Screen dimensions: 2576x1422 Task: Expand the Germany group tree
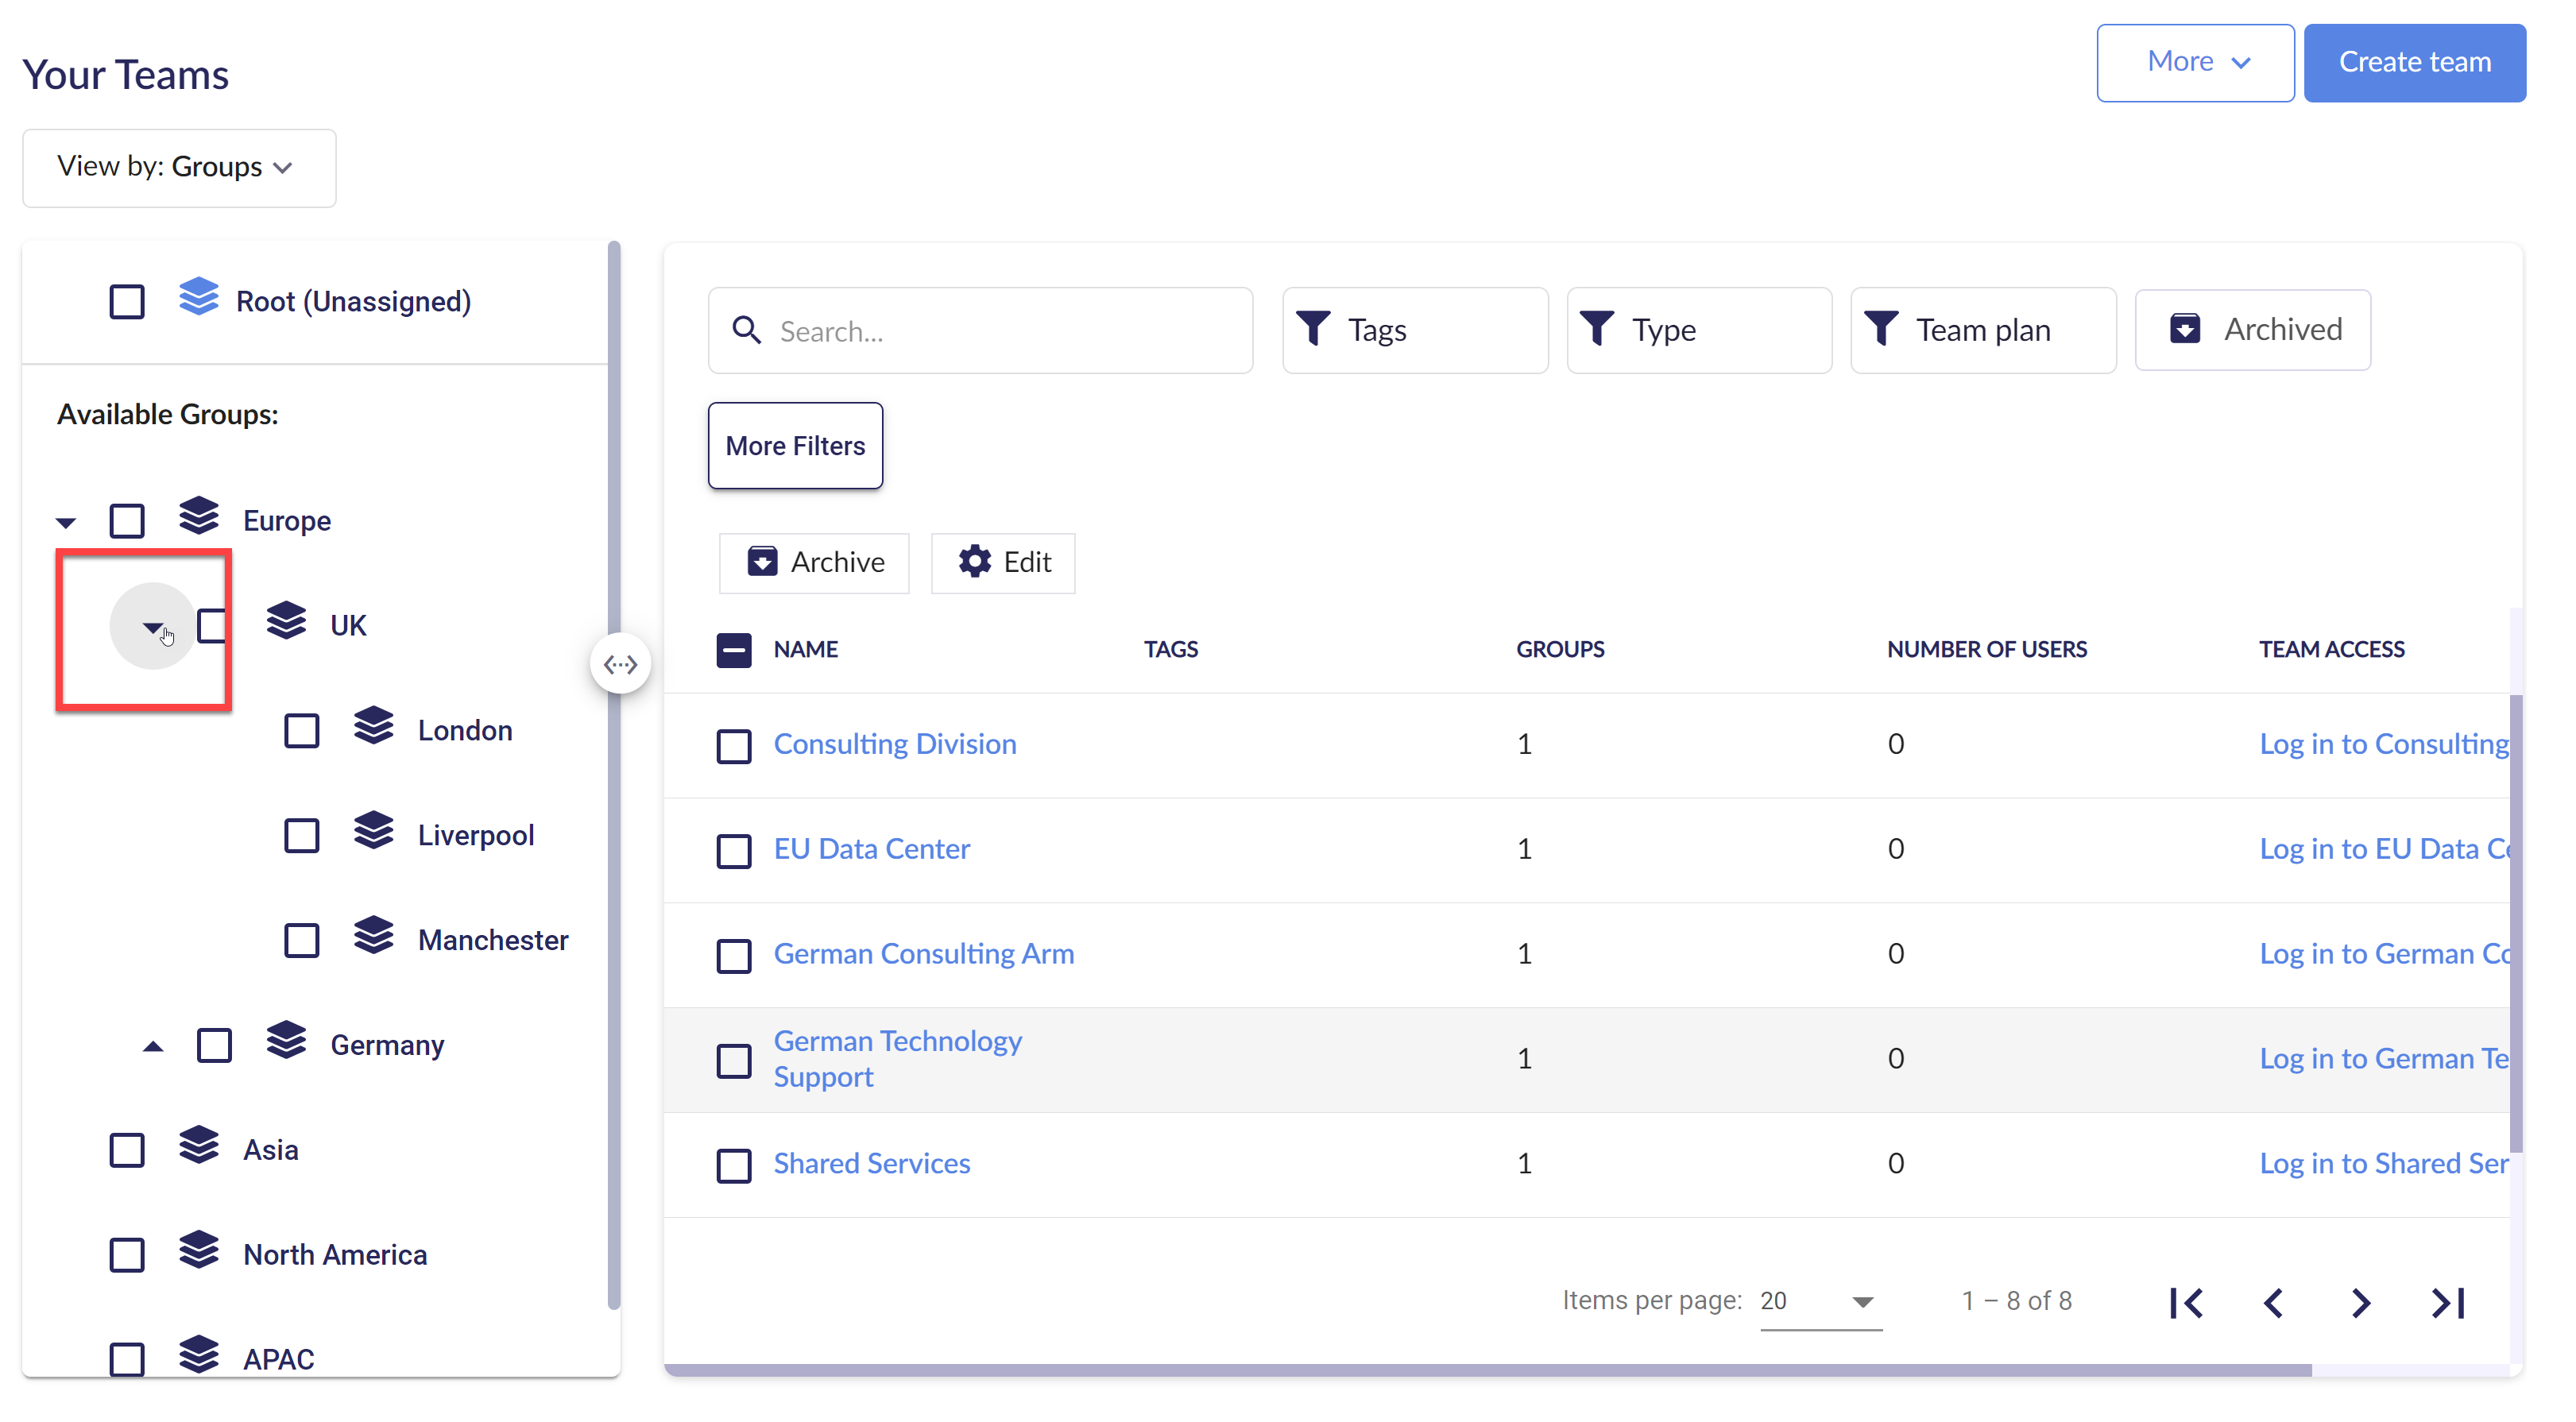[x=152, y=1046]
